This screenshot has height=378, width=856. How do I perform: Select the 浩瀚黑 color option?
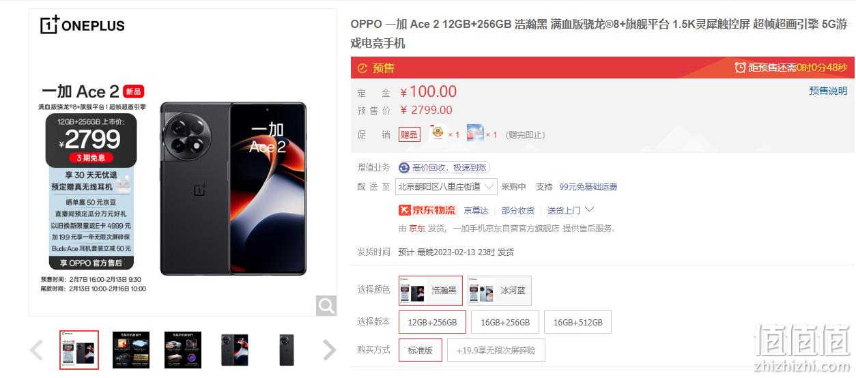point(431,291)
